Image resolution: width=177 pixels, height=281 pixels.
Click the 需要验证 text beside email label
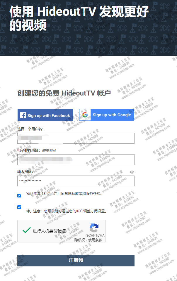pos(49,150)
